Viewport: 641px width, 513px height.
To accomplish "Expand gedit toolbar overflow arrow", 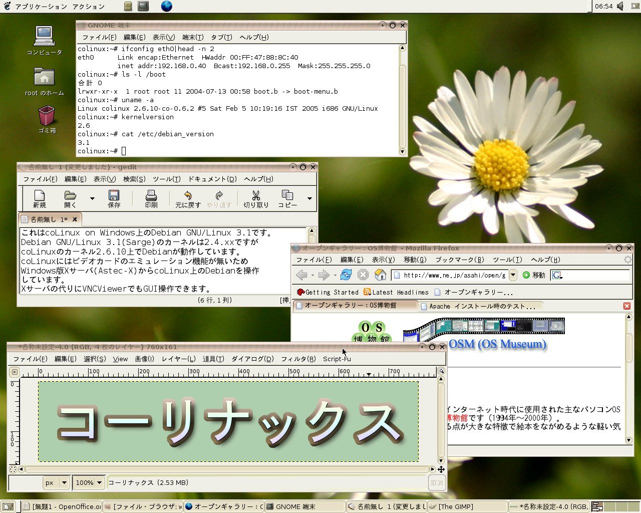I will pyautogui.click(x=309, y=199).
